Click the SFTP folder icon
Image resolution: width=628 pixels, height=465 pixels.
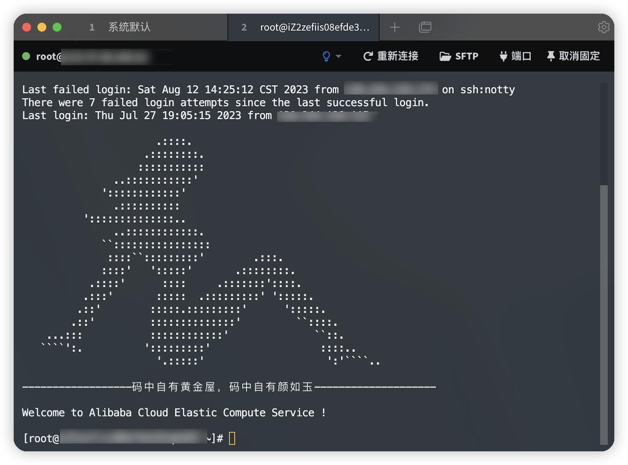(x=445, y=56)
